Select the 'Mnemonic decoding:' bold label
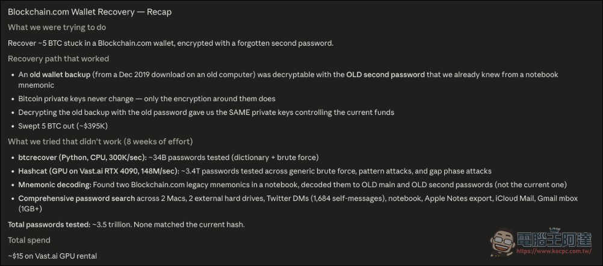The width and height of the screenshot is (603, 266). (55, 185)
